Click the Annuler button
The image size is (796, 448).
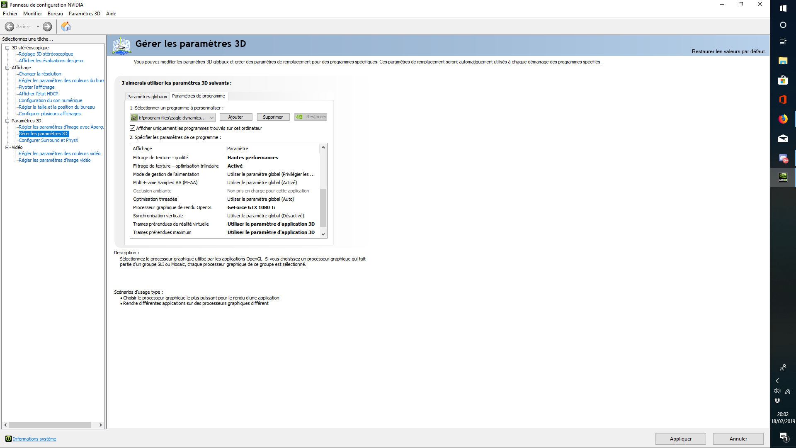(738, 439)
